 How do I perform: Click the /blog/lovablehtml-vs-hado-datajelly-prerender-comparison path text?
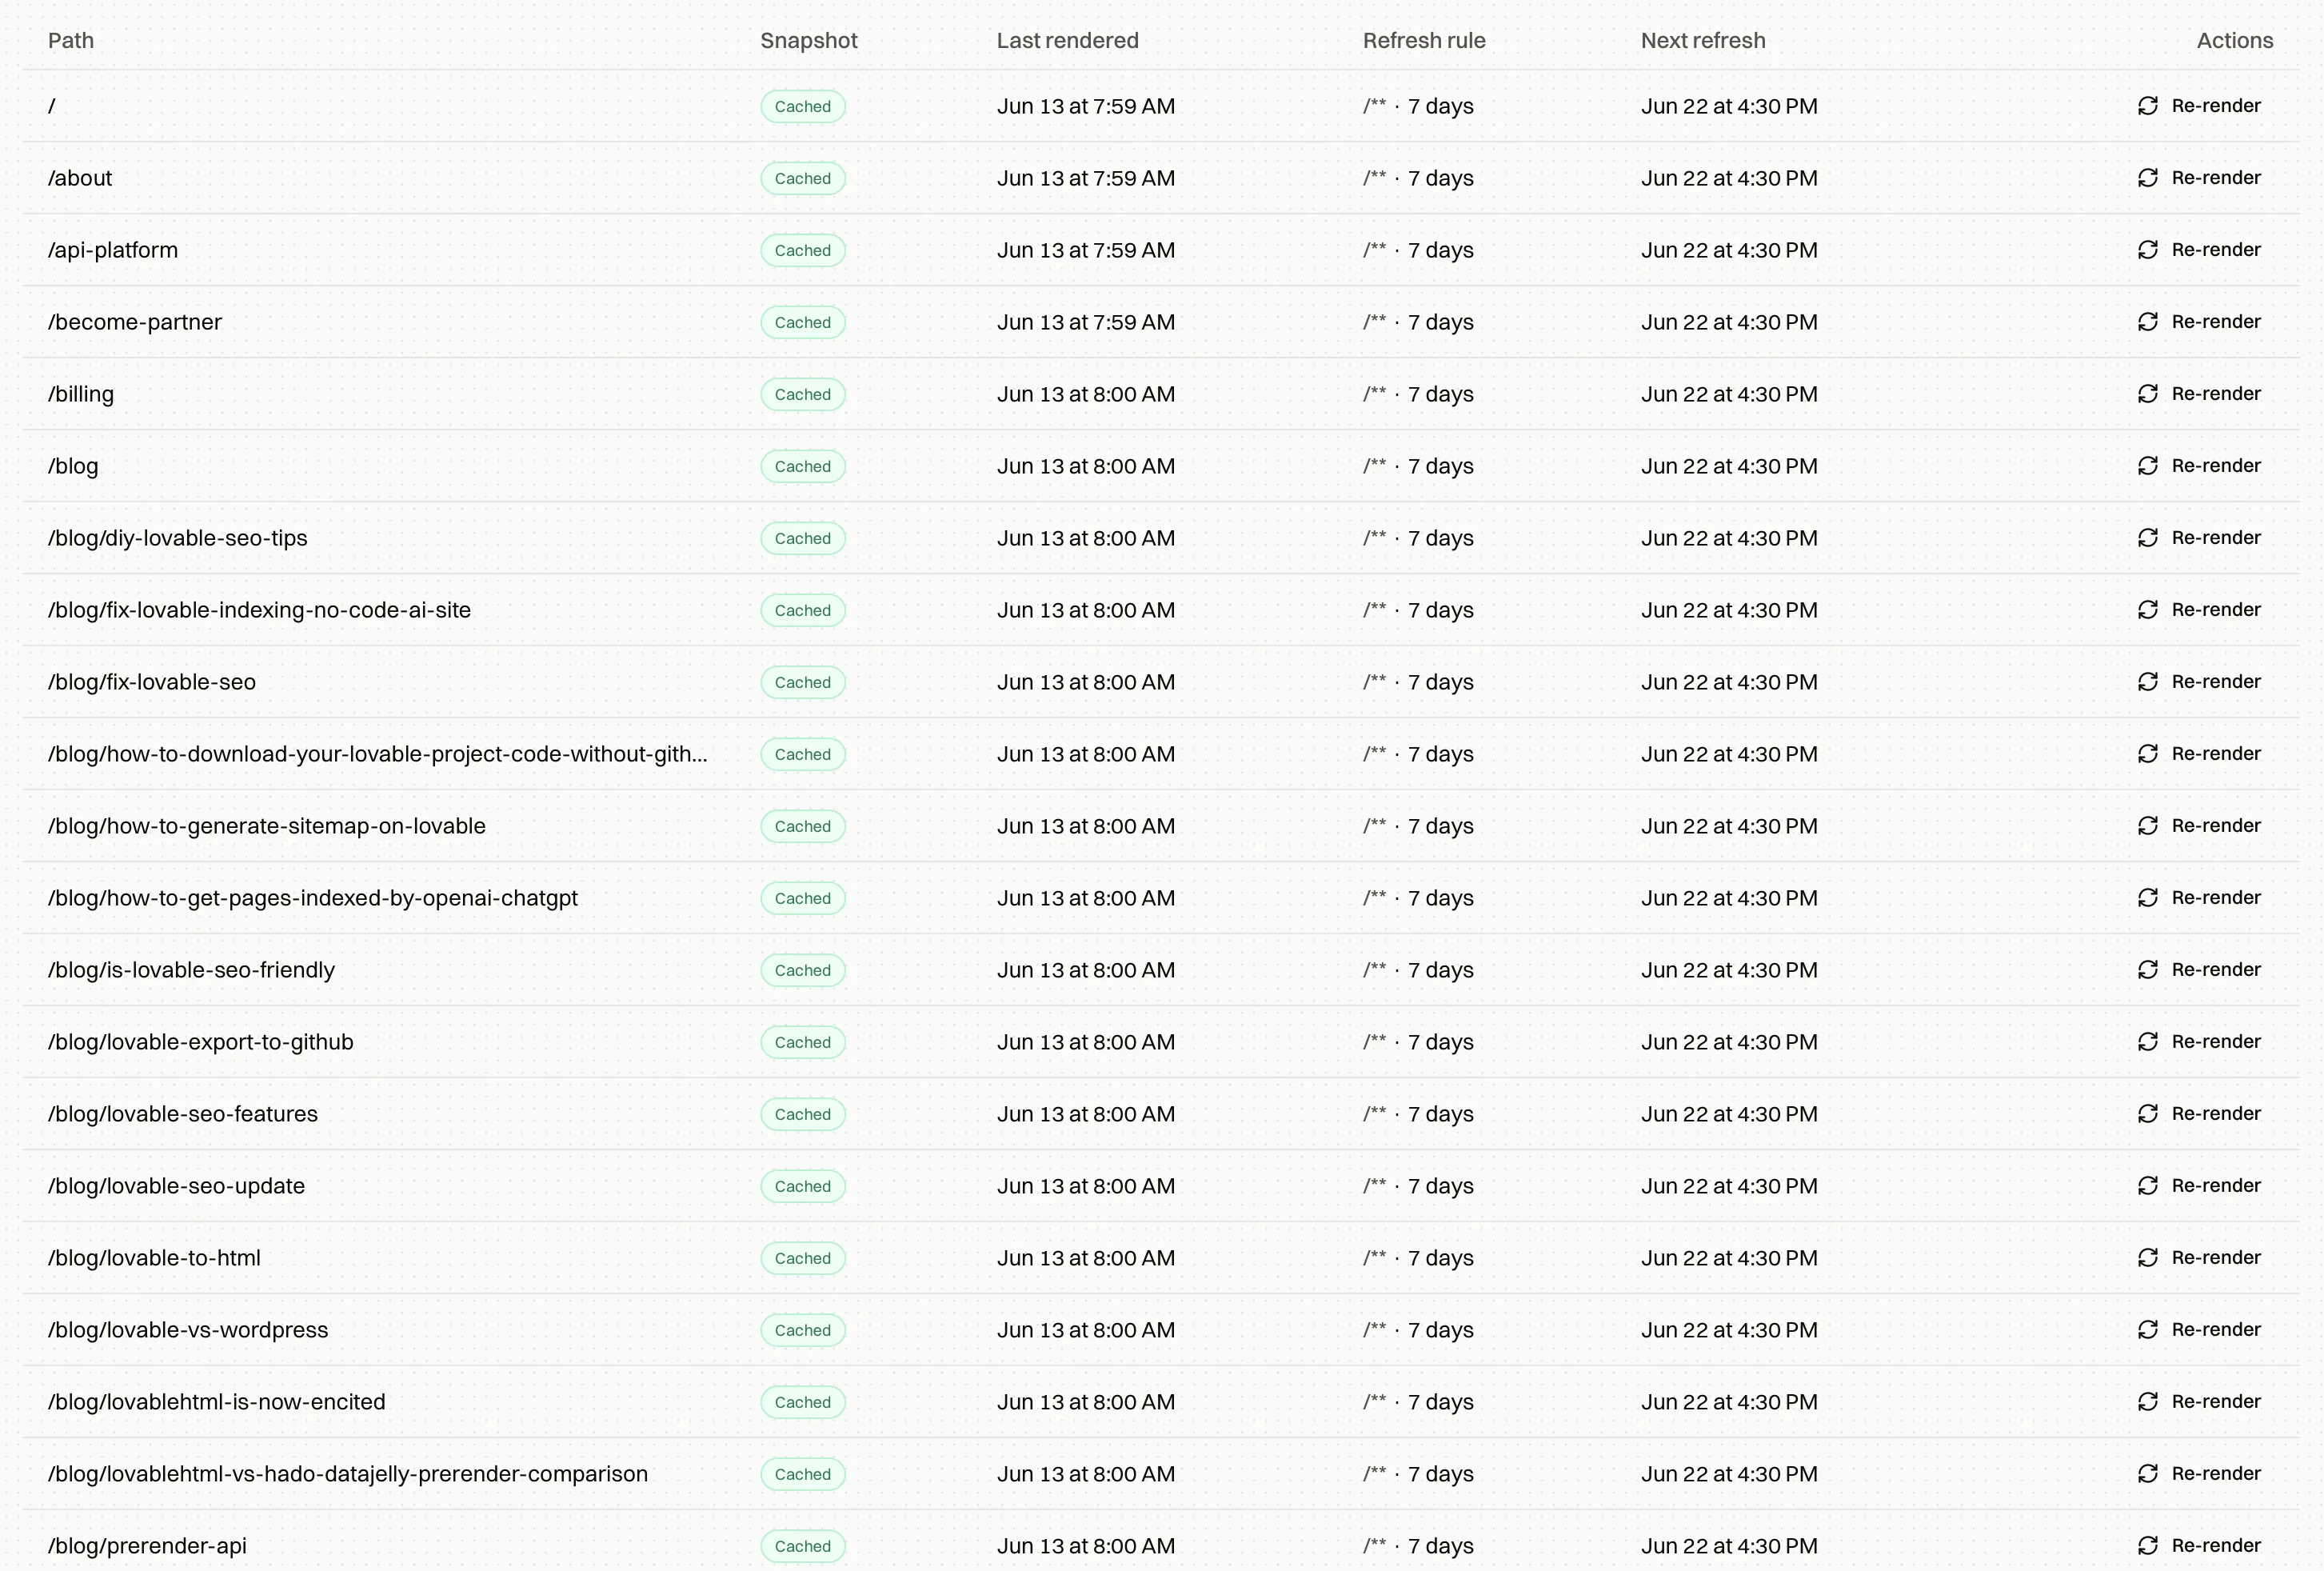[348, 1474]
